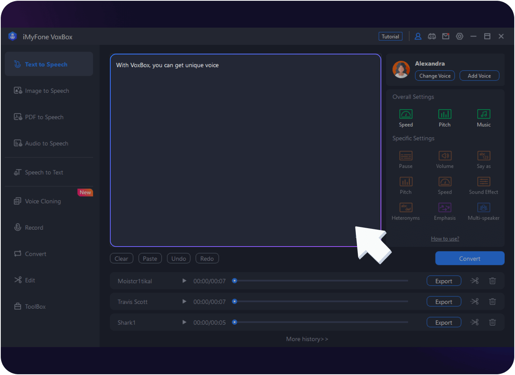Open the user account icon
The height and width of the screenshot is (375, 515).
pyautogui.click(x=418, y=36)
